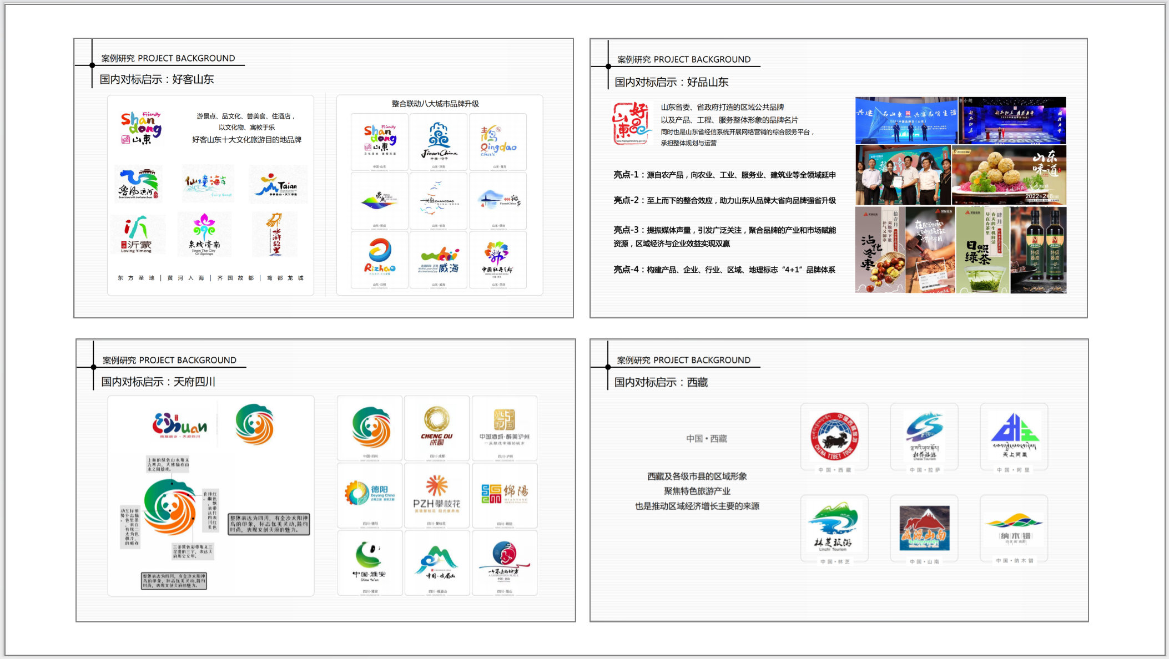Select the 天府四川 slide
Image resolution: width=1169 pixels, height=659 pixels.
click(x=326, y=480)
